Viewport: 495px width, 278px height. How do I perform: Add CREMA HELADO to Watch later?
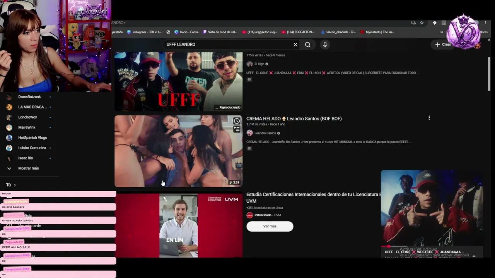(237, 121)
